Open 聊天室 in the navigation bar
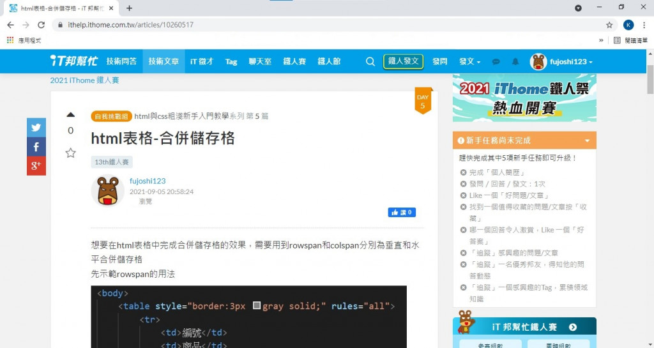This screenshot has width=654, height=348. pyautogui.click(x=261, y=61)
